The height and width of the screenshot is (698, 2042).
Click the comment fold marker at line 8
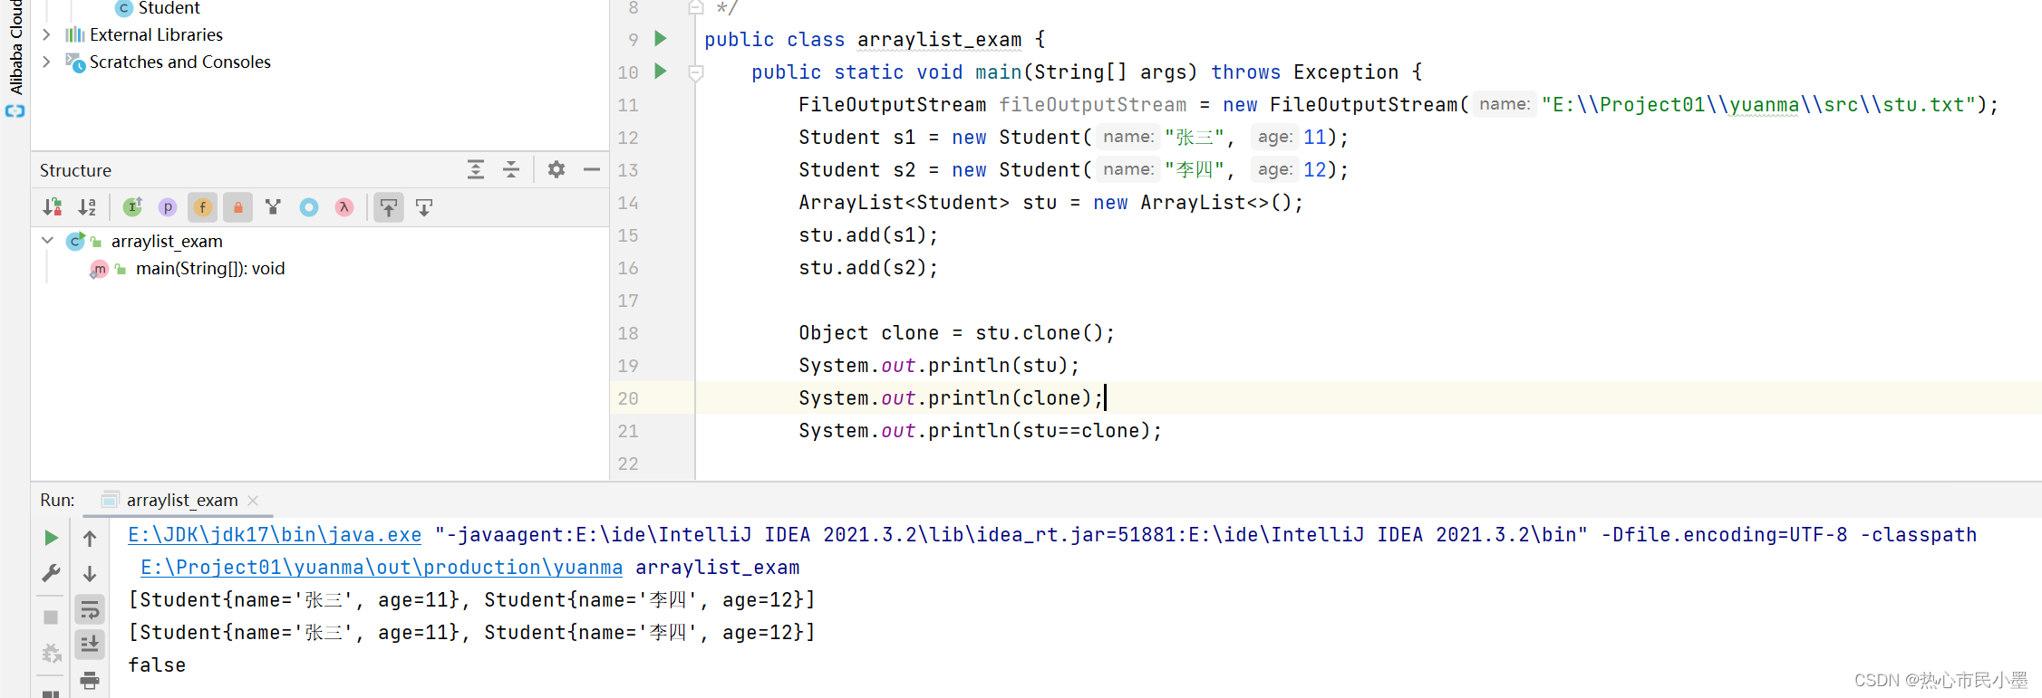coord(696,8)
